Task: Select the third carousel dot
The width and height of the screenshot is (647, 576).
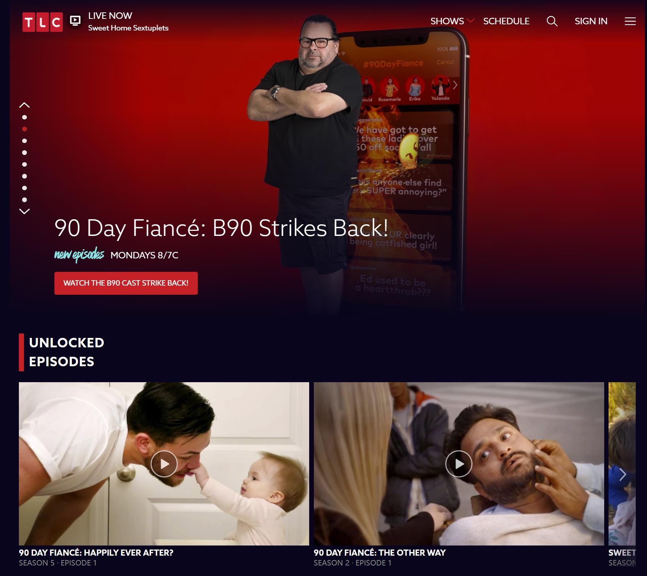Action: (24, 141)
